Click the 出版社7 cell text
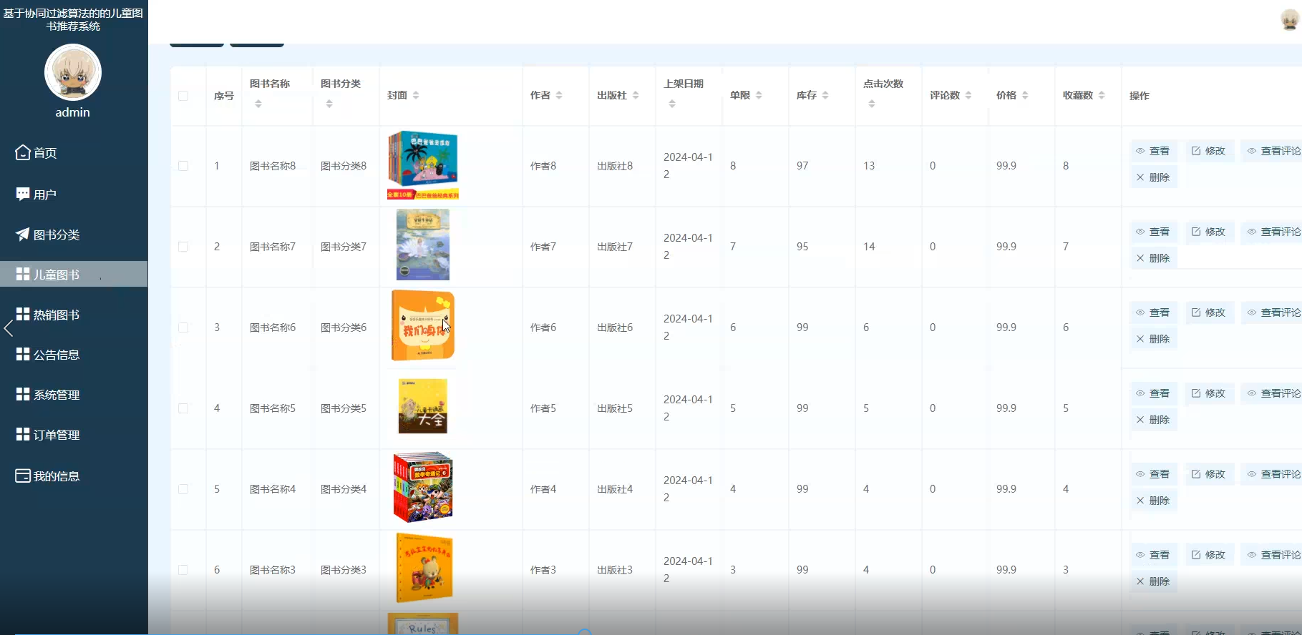 click(x=615, y=247)
